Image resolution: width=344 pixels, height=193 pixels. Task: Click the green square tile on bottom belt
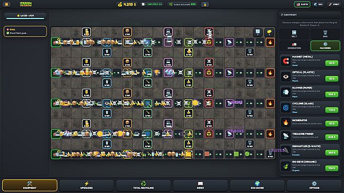tap(236, 154)
